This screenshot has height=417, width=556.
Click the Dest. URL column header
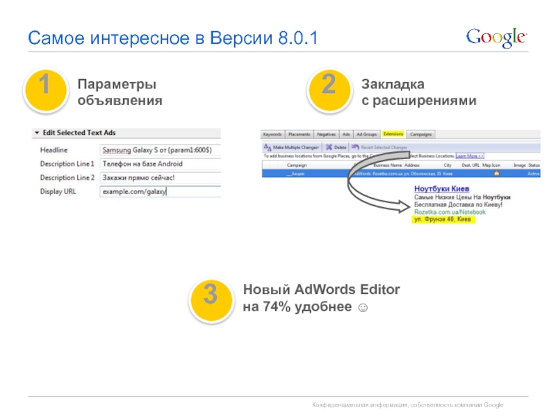coord(471,165)
